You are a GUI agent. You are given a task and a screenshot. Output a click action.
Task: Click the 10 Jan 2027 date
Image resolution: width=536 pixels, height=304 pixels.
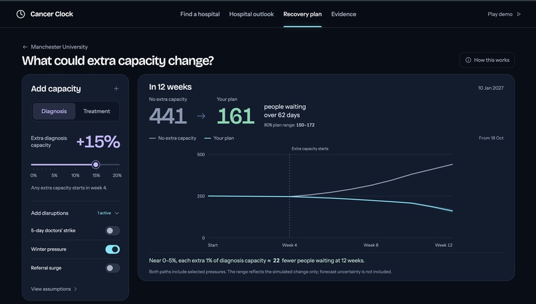491,88
